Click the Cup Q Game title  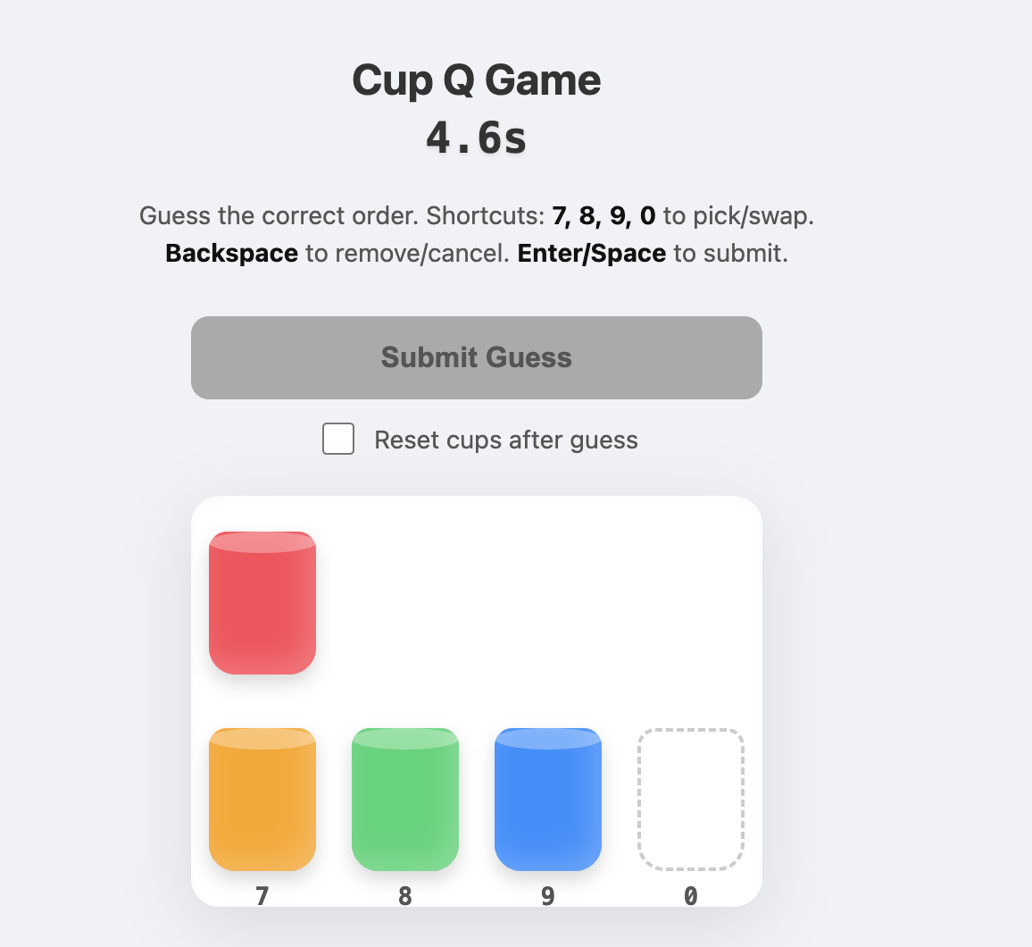476,80
